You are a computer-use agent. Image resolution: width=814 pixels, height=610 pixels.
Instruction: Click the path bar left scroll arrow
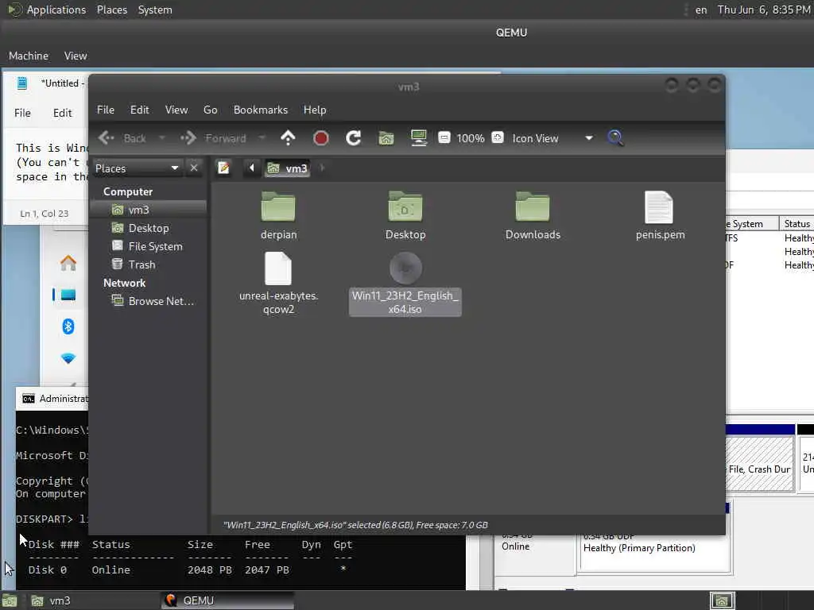(252, 168)
